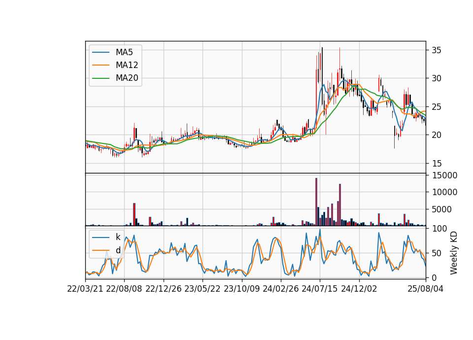Click the price axis value 30
473x340 pixels.
coord(436,78)
